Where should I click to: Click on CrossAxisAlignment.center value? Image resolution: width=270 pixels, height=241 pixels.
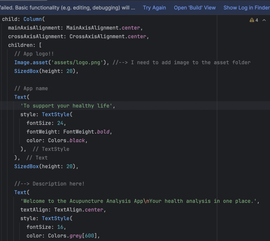tap(108, 37)
